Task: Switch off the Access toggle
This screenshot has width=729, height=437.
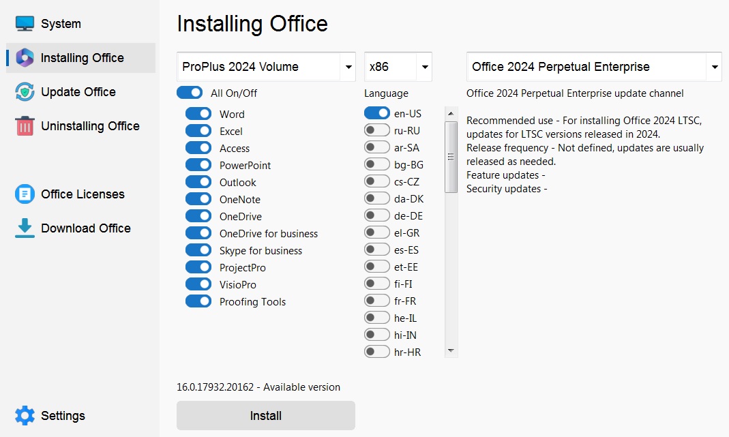Action: tap(198, 148)
